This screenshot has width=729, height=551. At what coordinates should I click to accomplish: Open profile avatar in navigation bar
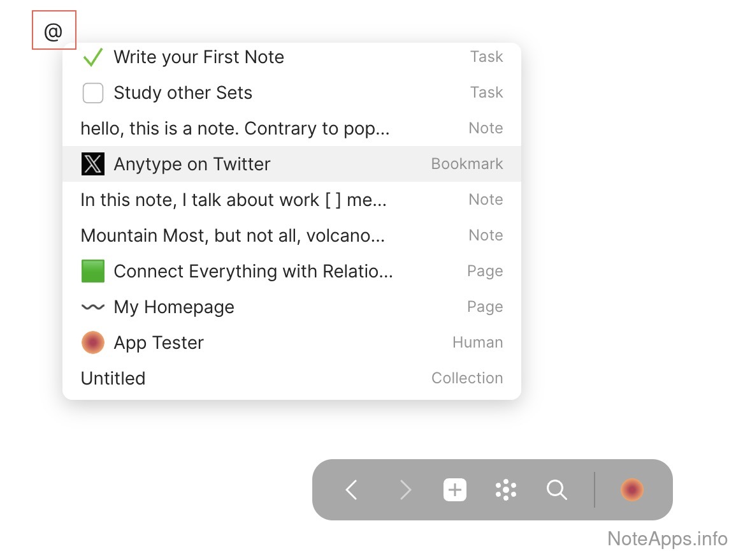pyautogui.click(x=632, y=490)
